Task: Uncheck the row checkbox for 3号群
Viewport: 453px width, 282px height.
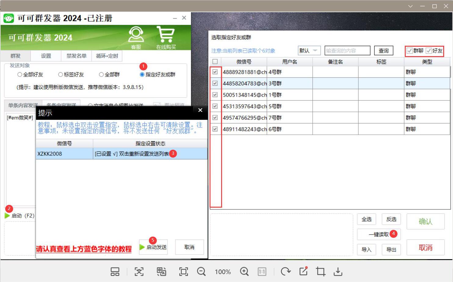Action: (215, 83)
